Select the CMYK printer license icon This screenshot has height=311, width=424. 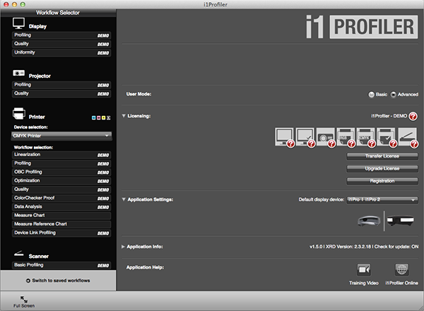pos(365,137)
